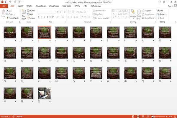Screen dimensions: 177x118
Task: Click the Find binoculars icon
Action: [x=158, y=11]
